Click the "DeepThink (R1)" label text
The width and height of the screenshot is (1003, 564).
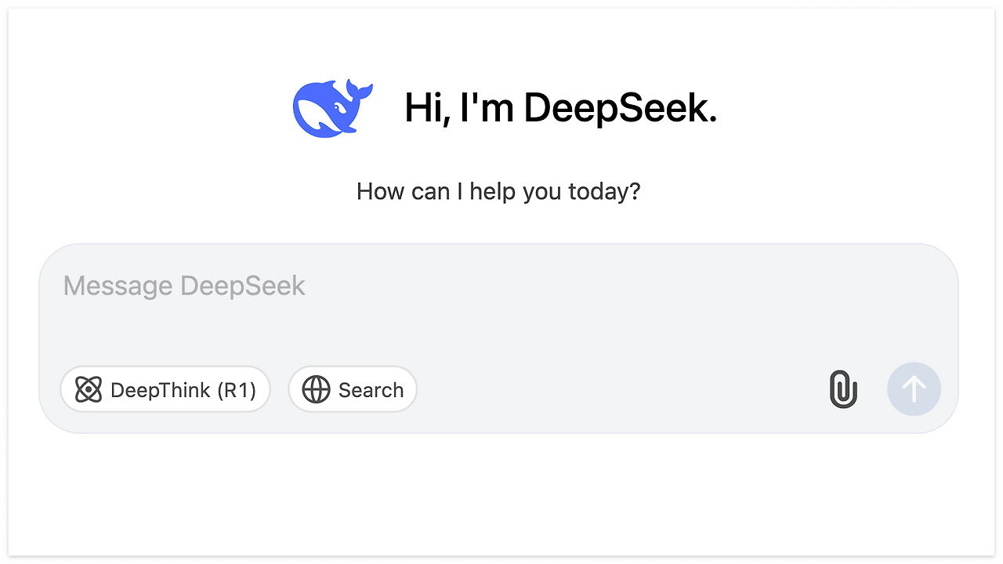[183, 390]
